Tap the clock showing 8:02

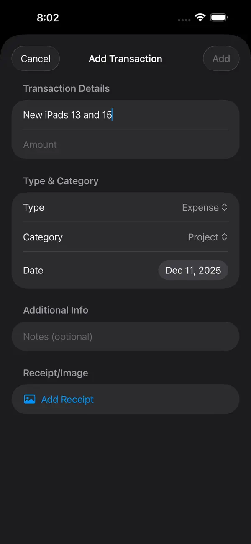coord(48,17)
